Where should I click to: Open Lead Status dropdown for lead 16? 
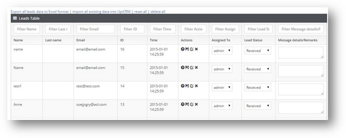pyautogui.click(x=258, y=51)
